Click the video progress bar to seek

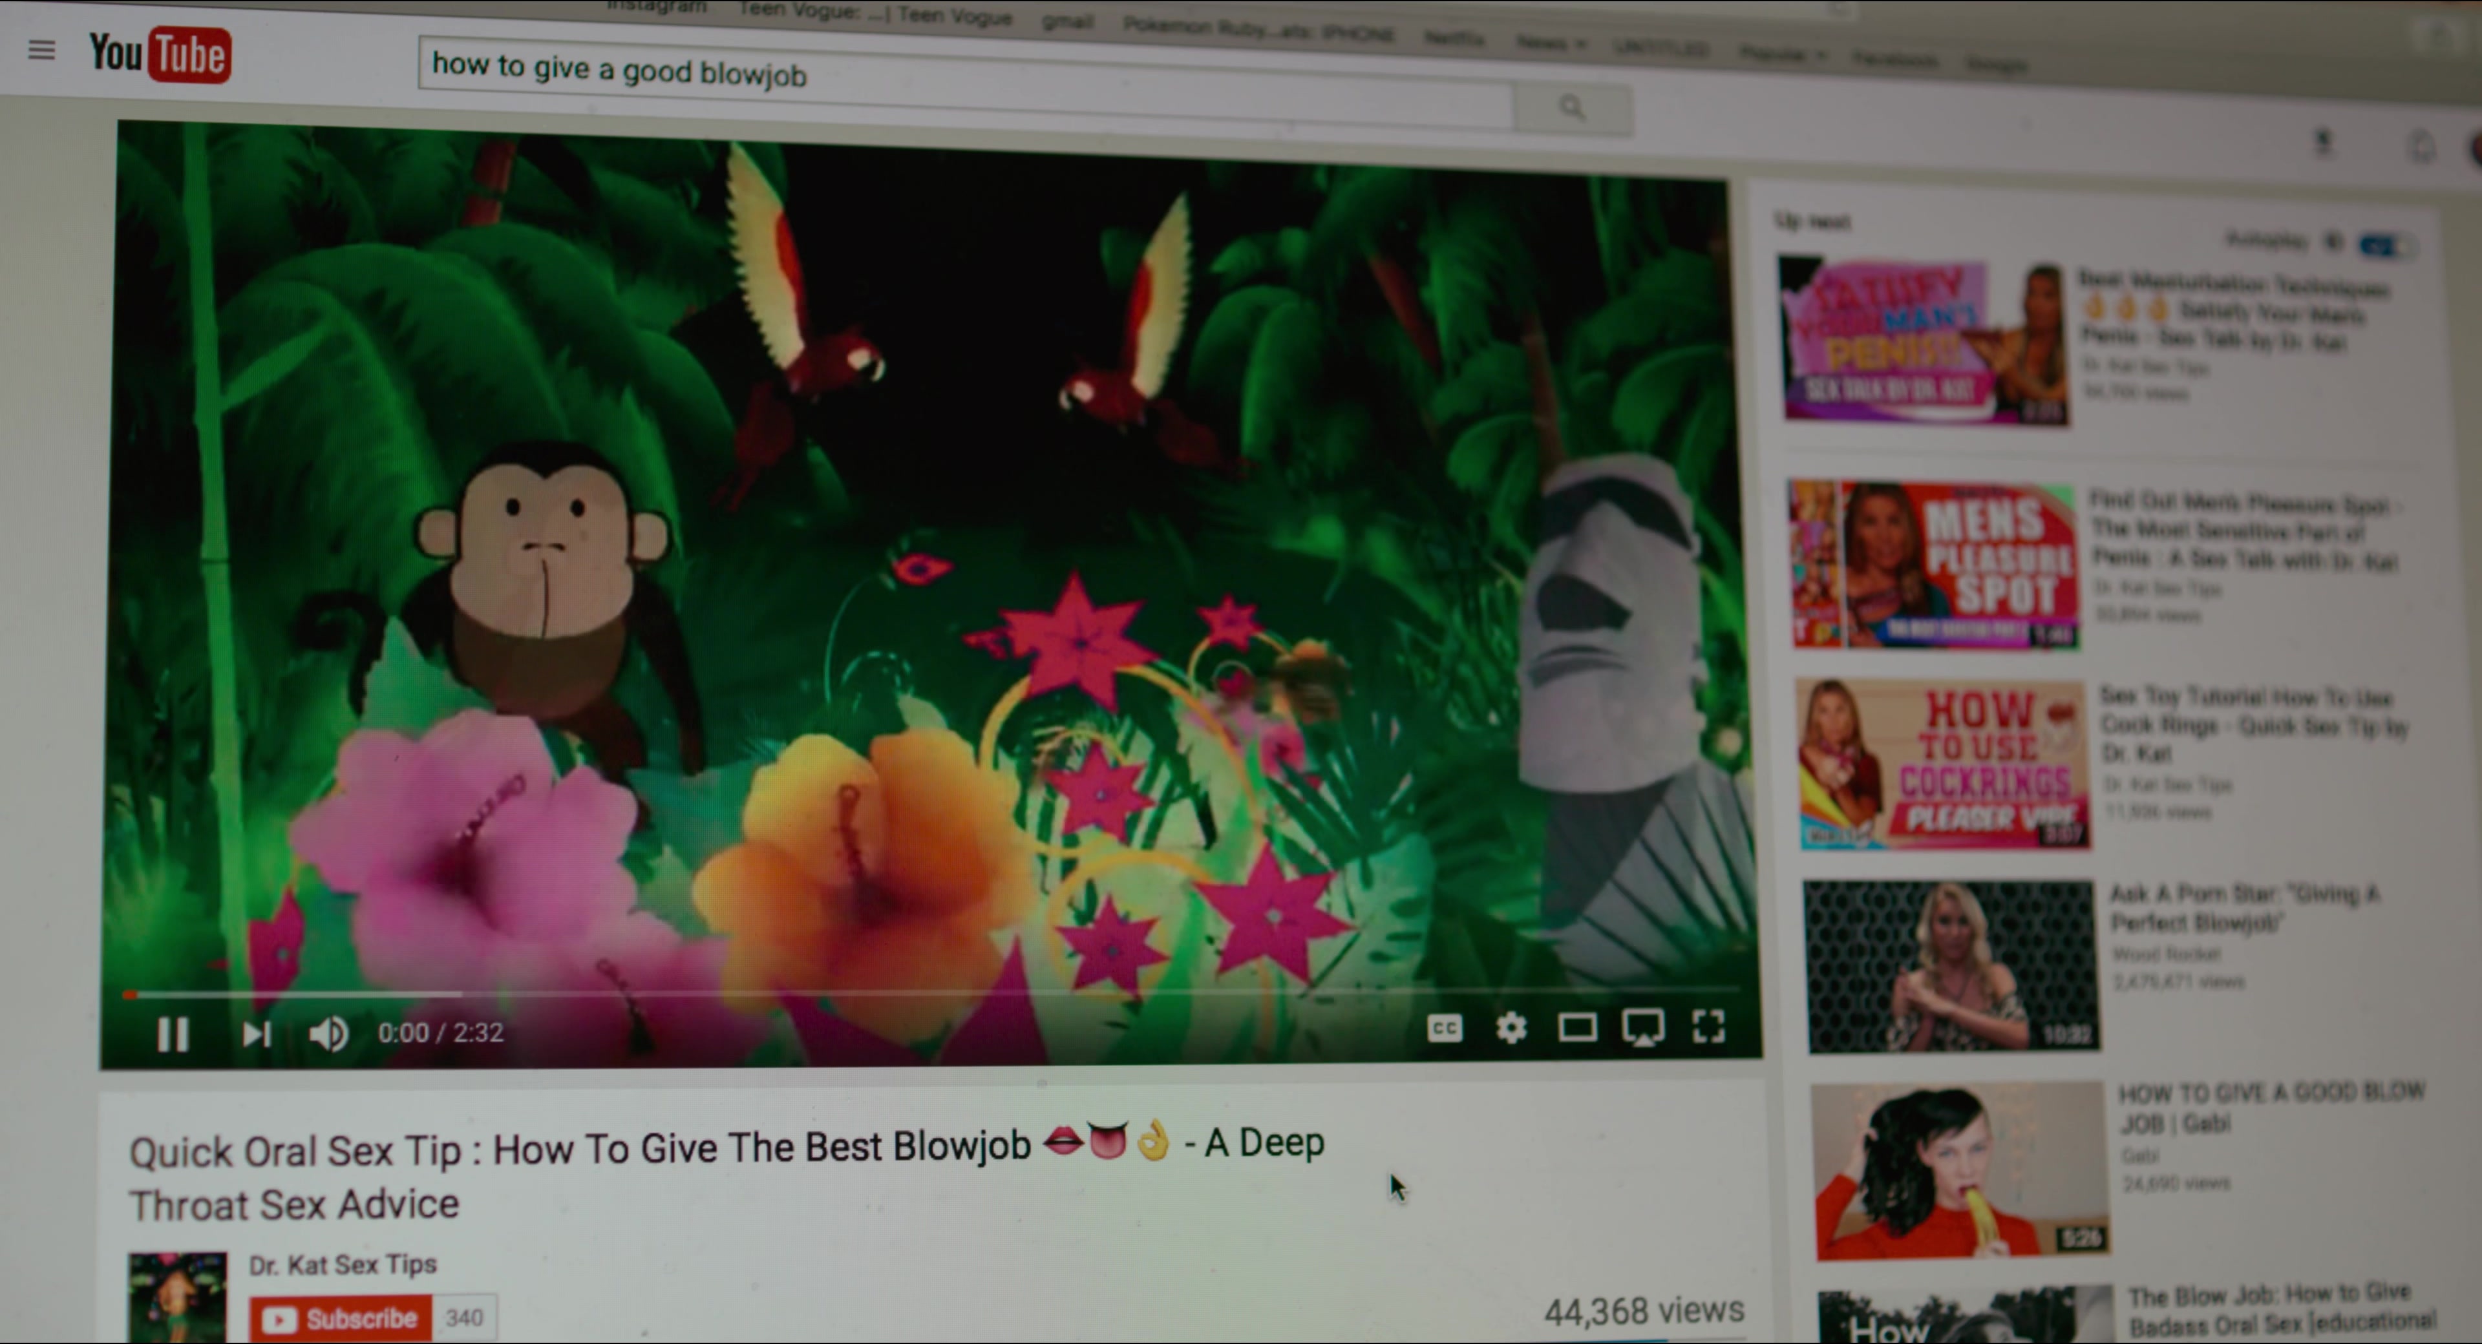click(931, 992)
